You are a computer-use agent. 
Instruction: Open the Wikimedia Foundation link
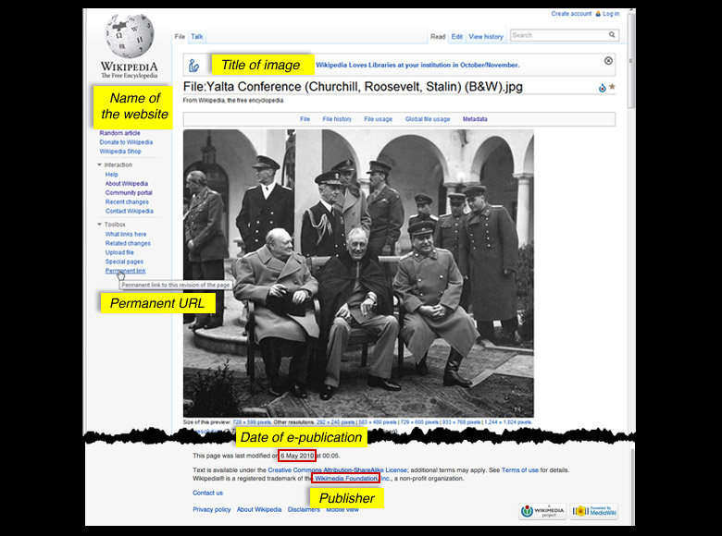pos(345,479)
